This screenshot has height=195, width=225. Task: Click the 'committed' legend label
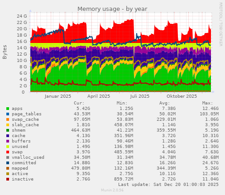24,163
